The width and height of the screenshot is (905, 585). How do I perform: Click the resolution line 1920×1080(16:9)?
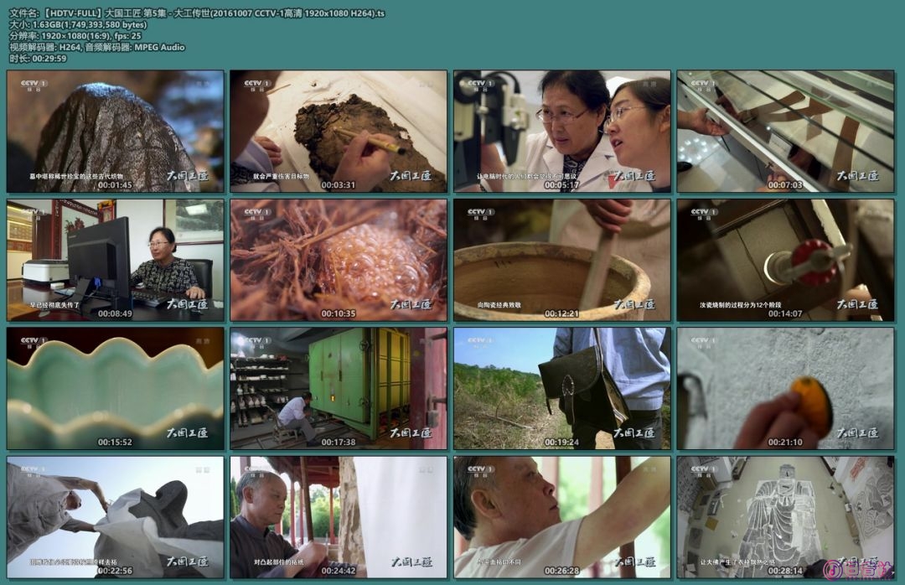pos(75,36)
